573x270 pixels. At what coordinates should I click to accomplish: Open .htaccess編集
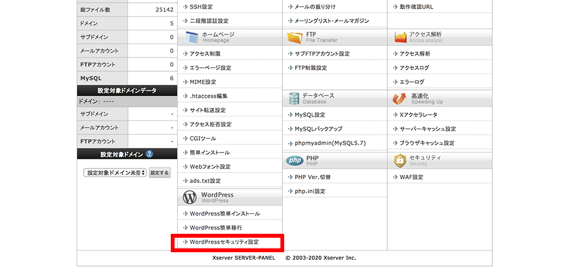209,96
